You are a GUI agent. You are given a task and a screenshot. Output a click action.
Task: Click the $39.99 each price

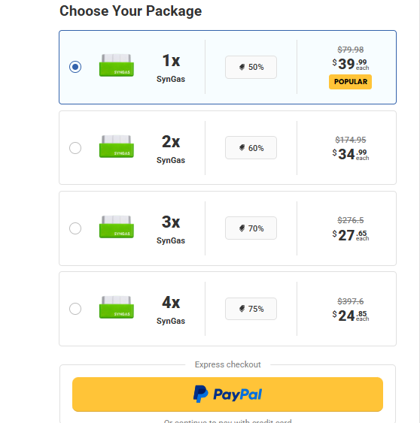(351, 64)
